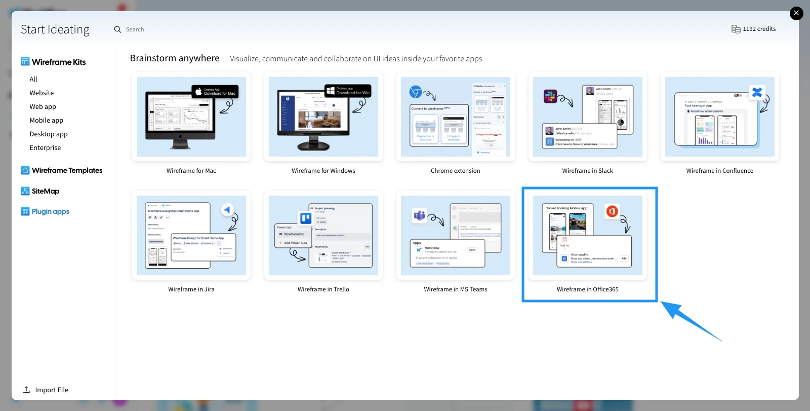Close the Start Ideating dialog
This screenshot has height=411, width=810.
[796, 13]
